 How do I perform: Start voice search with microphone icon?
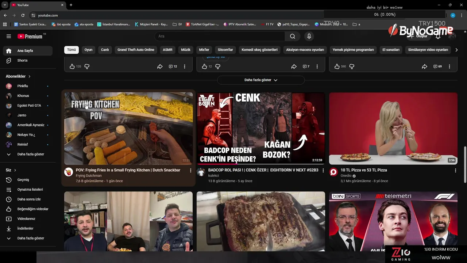pyautogui.click(x=309, y=36)
